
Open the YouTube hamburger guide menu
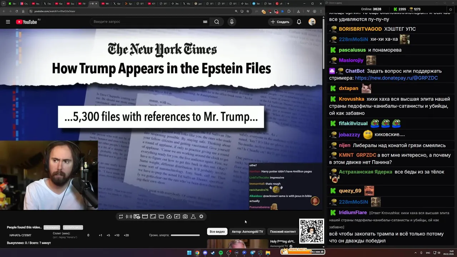pos(8,22)
